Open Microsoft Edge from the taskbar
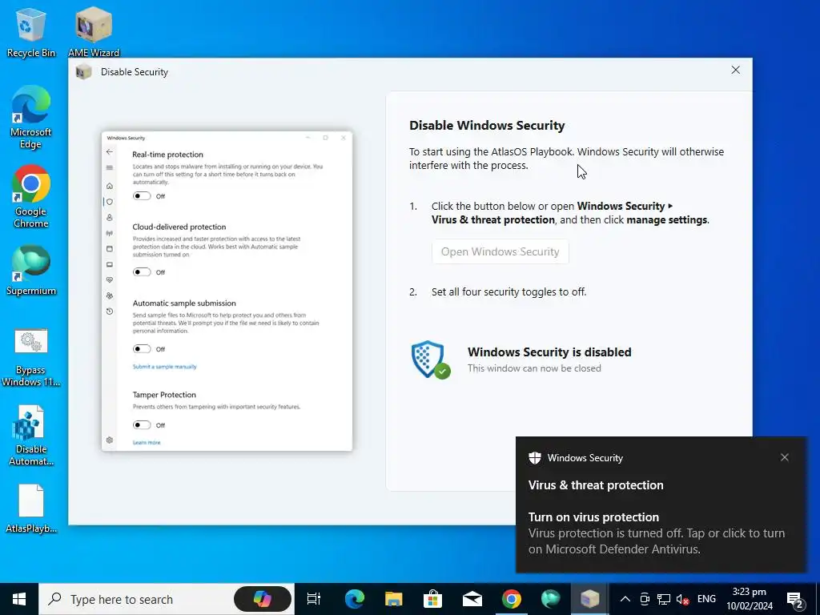Screen dimensions: 820x615 pyautogui.click(x=354, y=599)
